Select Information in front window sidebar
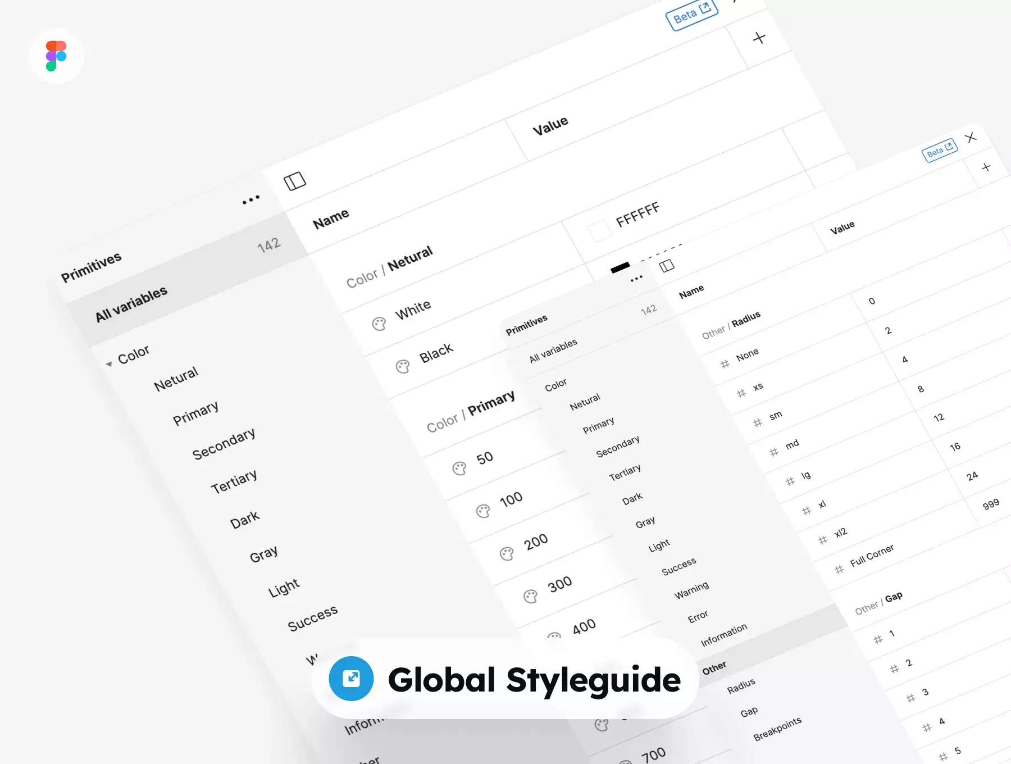1011x764 pixels. click(724, 635)
